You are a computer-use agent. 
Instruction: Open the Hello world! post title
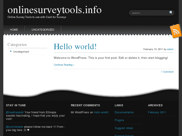click(x=75, y=46)
